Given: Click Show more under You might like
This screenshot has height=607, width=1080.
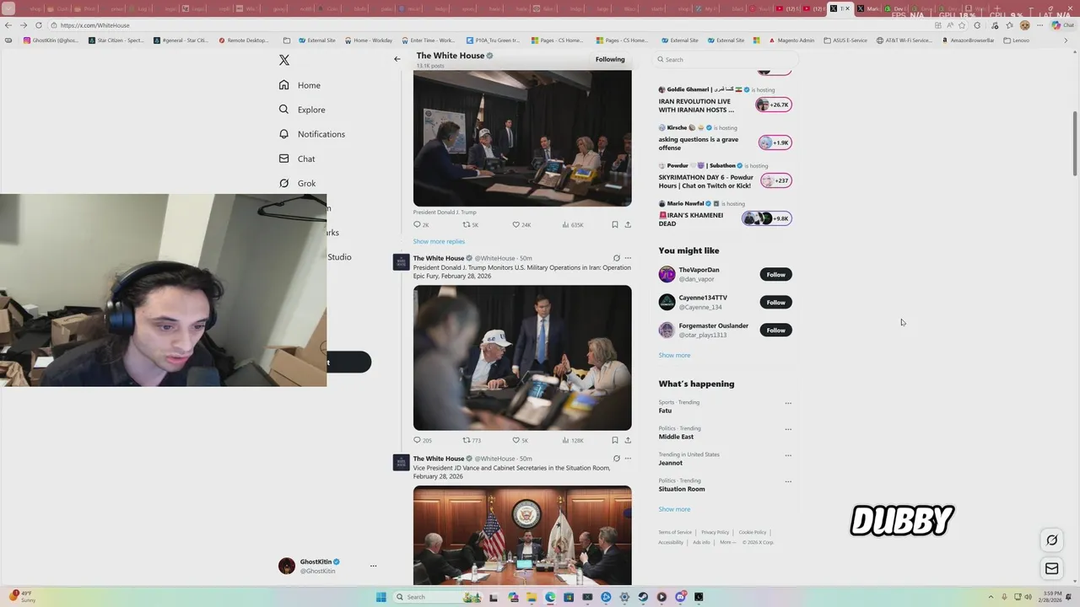Looking at the screenshot, I should pyautogui.click(x=674, y=355).
